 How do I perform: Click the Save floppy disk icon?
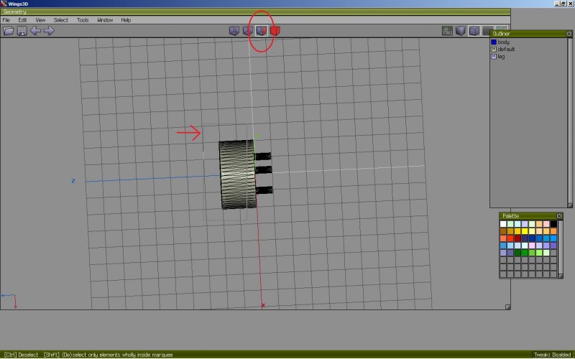[22, 31]
